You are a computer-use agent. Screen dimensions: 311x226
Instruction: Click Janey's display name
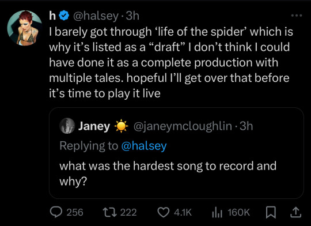coord(94,126)
